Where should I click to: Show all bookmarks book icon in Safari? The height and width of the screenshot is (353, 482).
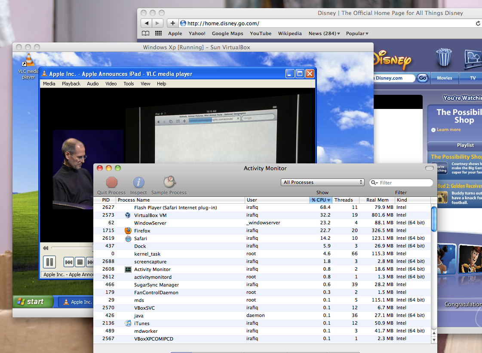tap(146, 33)
